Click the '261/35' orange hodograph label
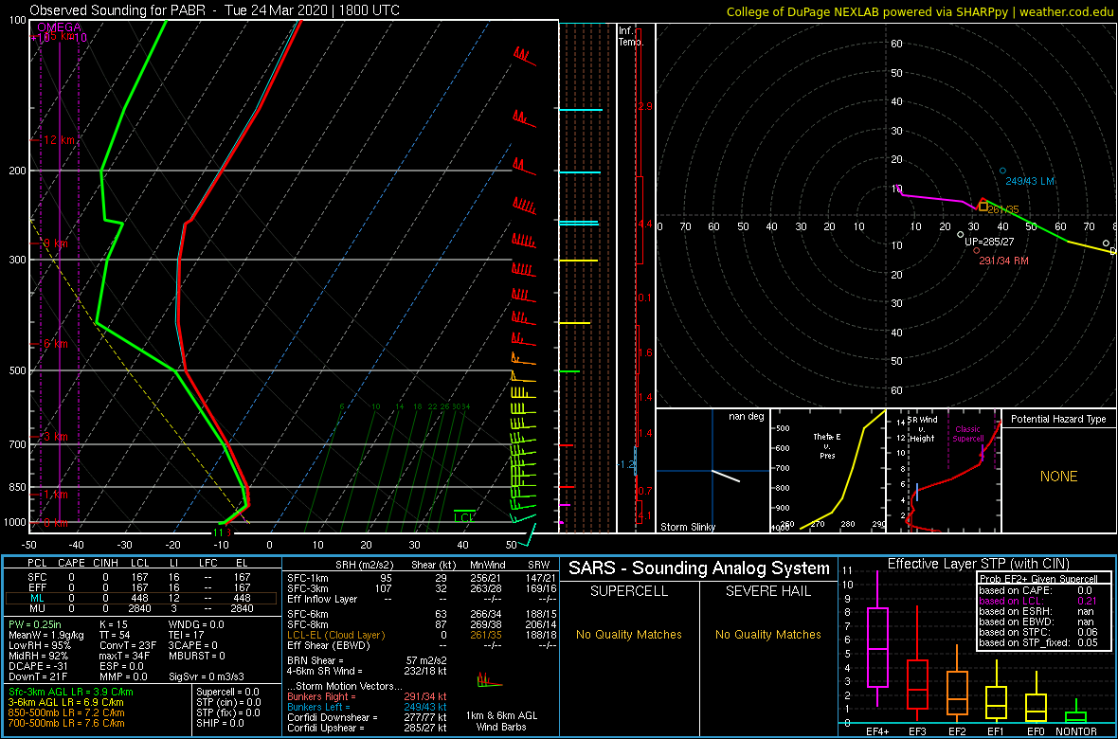Image resolution: width=1118 pixels, height=739 pixels. click(1003, 209)
